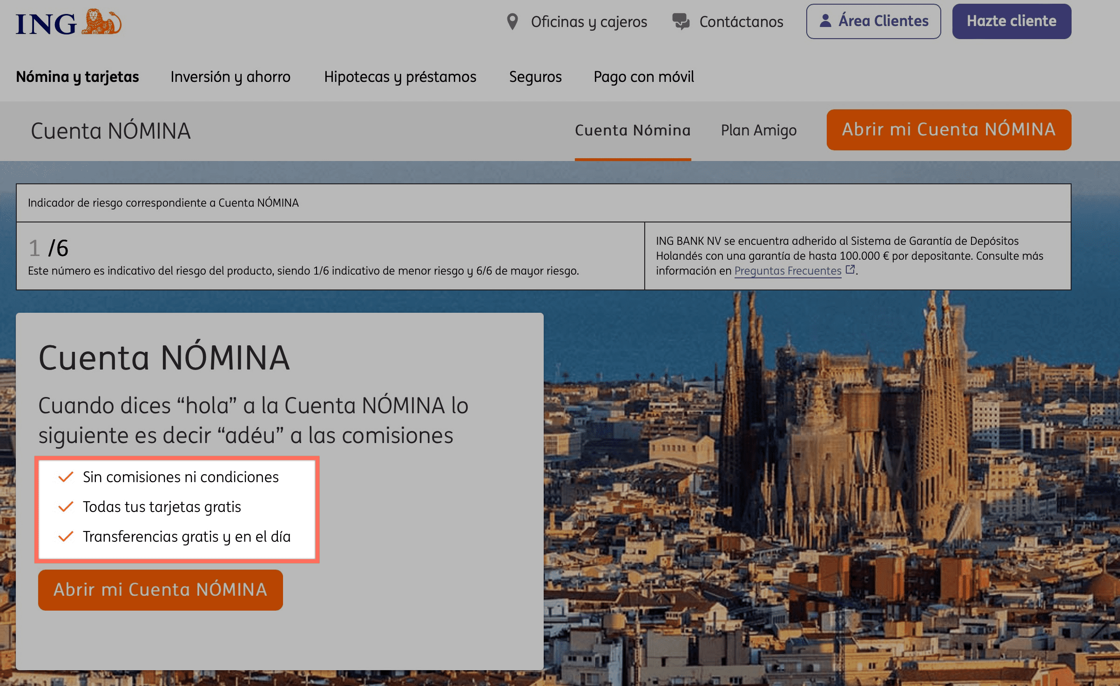Click the Contáctanos chat bubble icon

pyautogui.click(x=681, y=21)
